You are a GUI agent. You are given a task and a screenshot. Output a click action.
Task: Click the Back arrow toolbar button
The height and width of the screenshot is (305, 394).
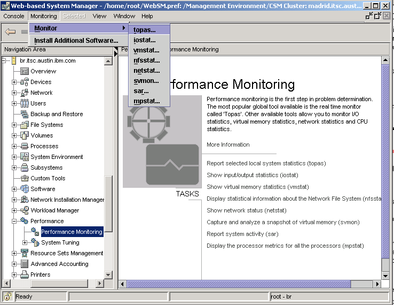click(x=10, y=32)
